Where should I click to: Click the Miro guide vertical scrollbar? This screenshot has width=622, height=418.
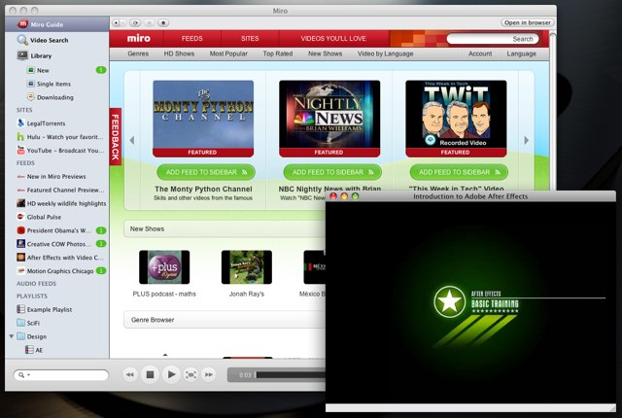[553, 111]
